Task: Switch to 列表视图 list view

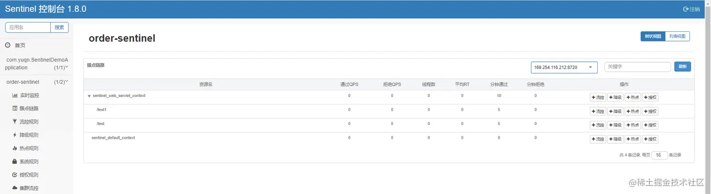Action: [x=678, y=36]
